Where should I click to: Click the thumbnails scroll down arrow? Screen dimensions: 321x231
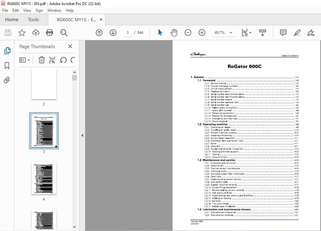pos(75,227)
